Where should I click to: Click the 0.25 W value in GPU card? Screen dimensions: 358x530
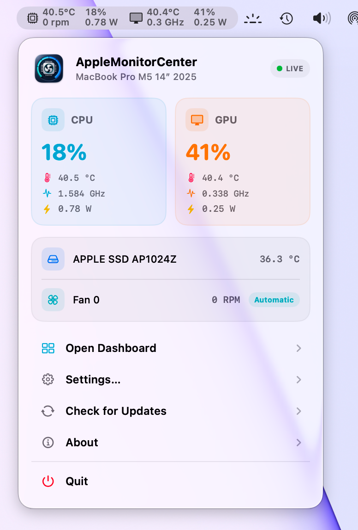pyautogui.click(x=218, y=209)
